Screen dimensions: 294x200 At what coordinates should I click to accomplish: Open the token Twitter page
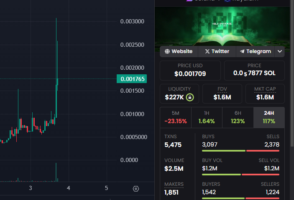point(217,51)
